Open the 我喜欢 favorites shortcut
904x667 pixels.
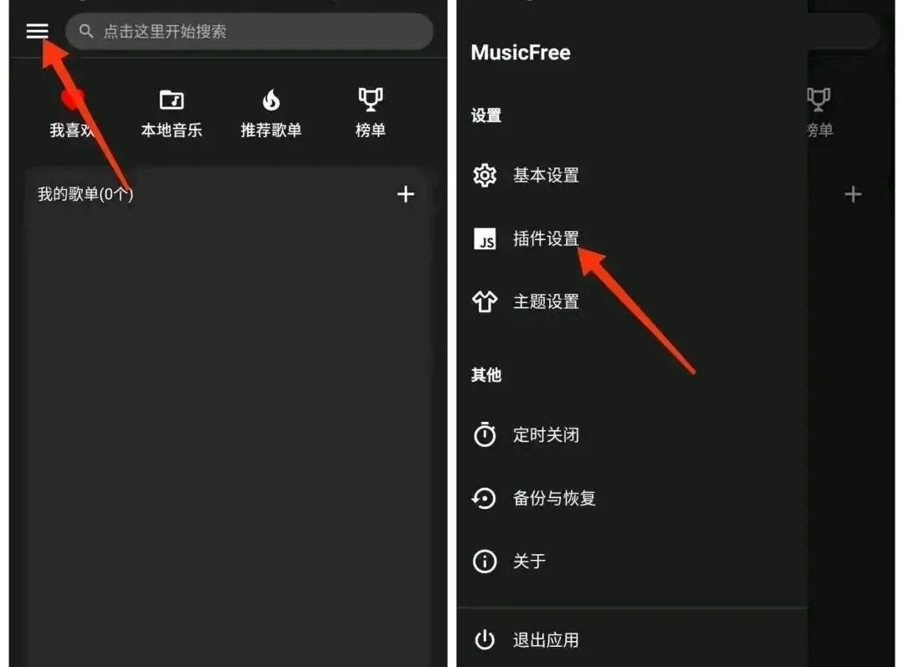72,113
